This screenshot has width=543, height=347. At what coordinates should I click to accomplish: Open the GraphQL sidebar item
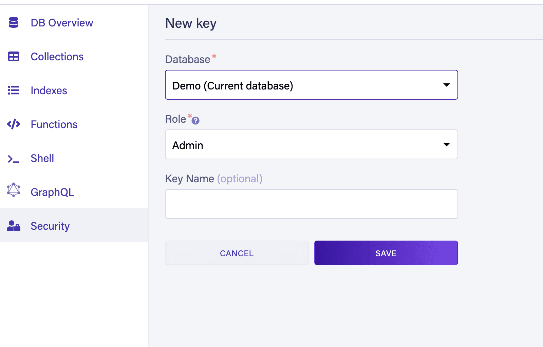tap(52, 192)
